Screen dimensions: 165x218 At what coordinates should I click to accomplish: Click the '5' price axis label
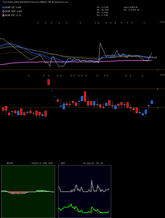[158, 108]
